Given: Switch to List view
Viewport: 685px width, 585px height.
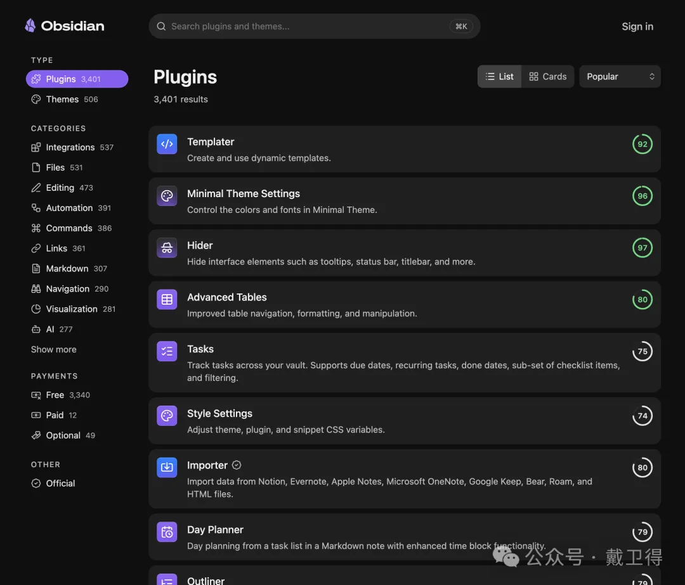Looking at the screenshot, I should pos(499,77).
